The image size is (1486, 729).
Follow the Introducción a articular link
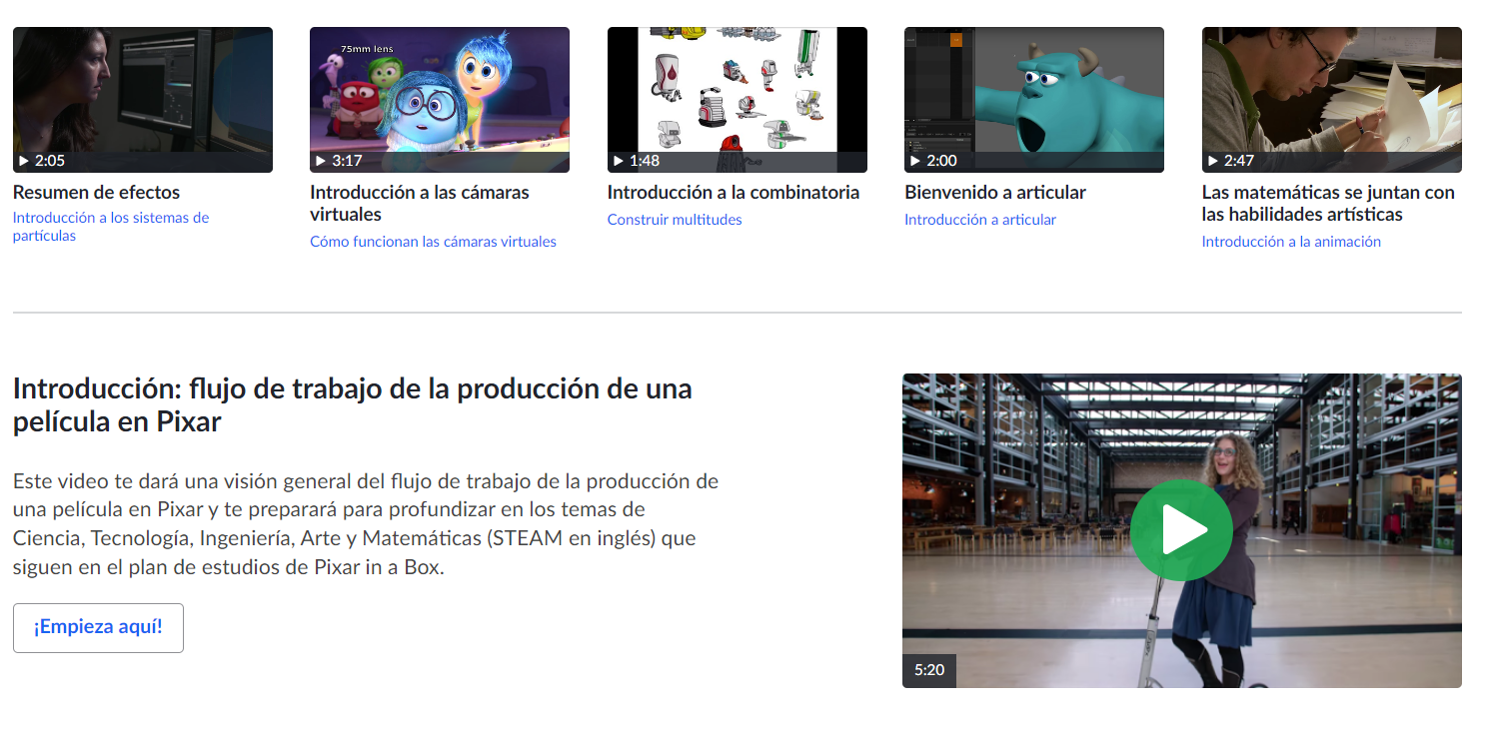pyautogui.click(x=980, y=220)
